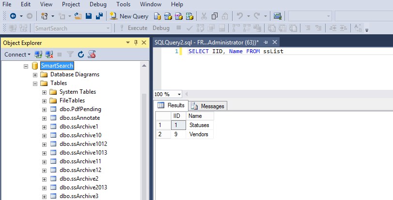
Task: Refresh the Object Explorer tree
Action: (81, 54)
